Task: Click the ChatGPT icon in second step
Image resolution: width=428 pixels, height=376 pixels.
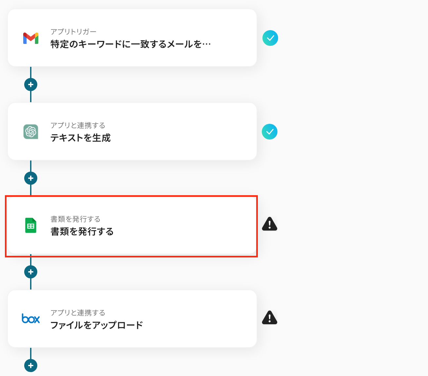Action: coord(31,132)
